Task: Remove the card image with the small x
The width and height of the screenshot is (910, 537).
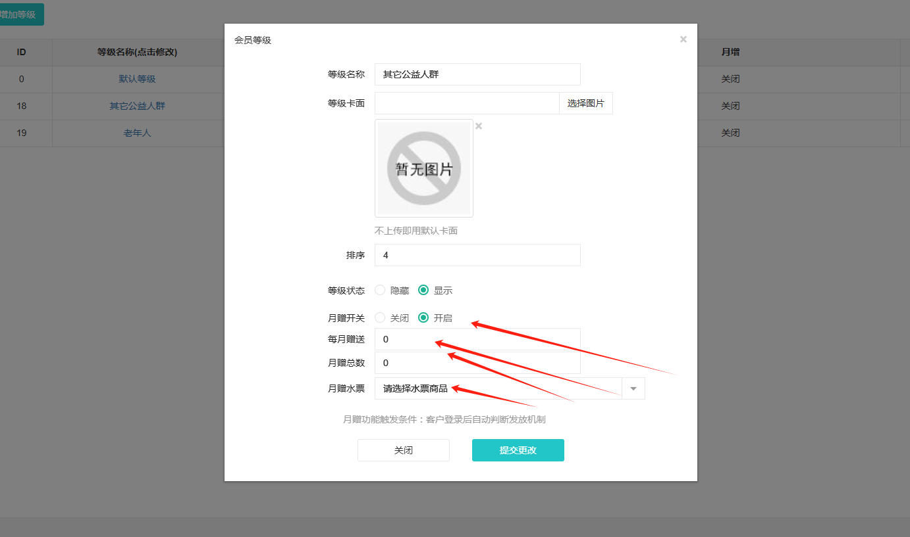Action: pyautogui.click(x=479, y=126)
